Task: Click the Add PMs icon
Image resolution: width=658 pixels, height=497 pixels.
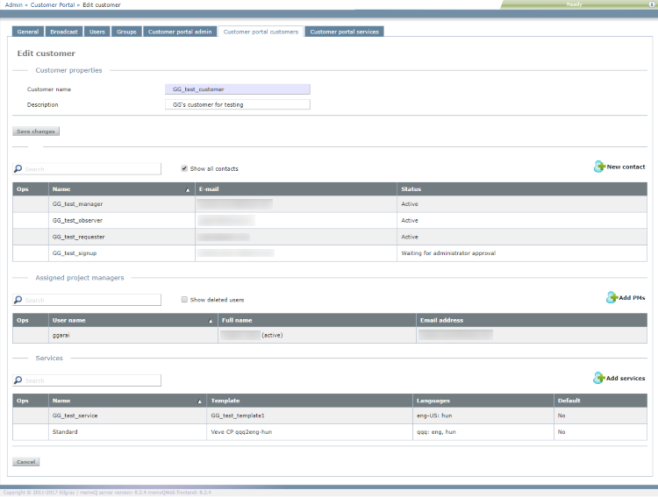Action: click(x=612, y=298)
